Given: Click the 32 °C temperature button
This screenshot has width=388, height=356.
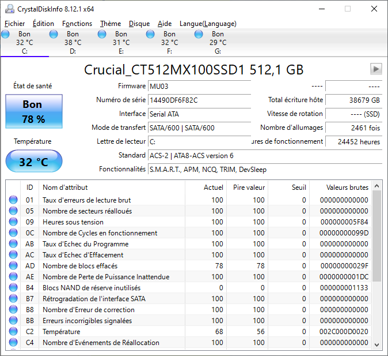Looking at the screenshot, I should click(x=34, y=161).
